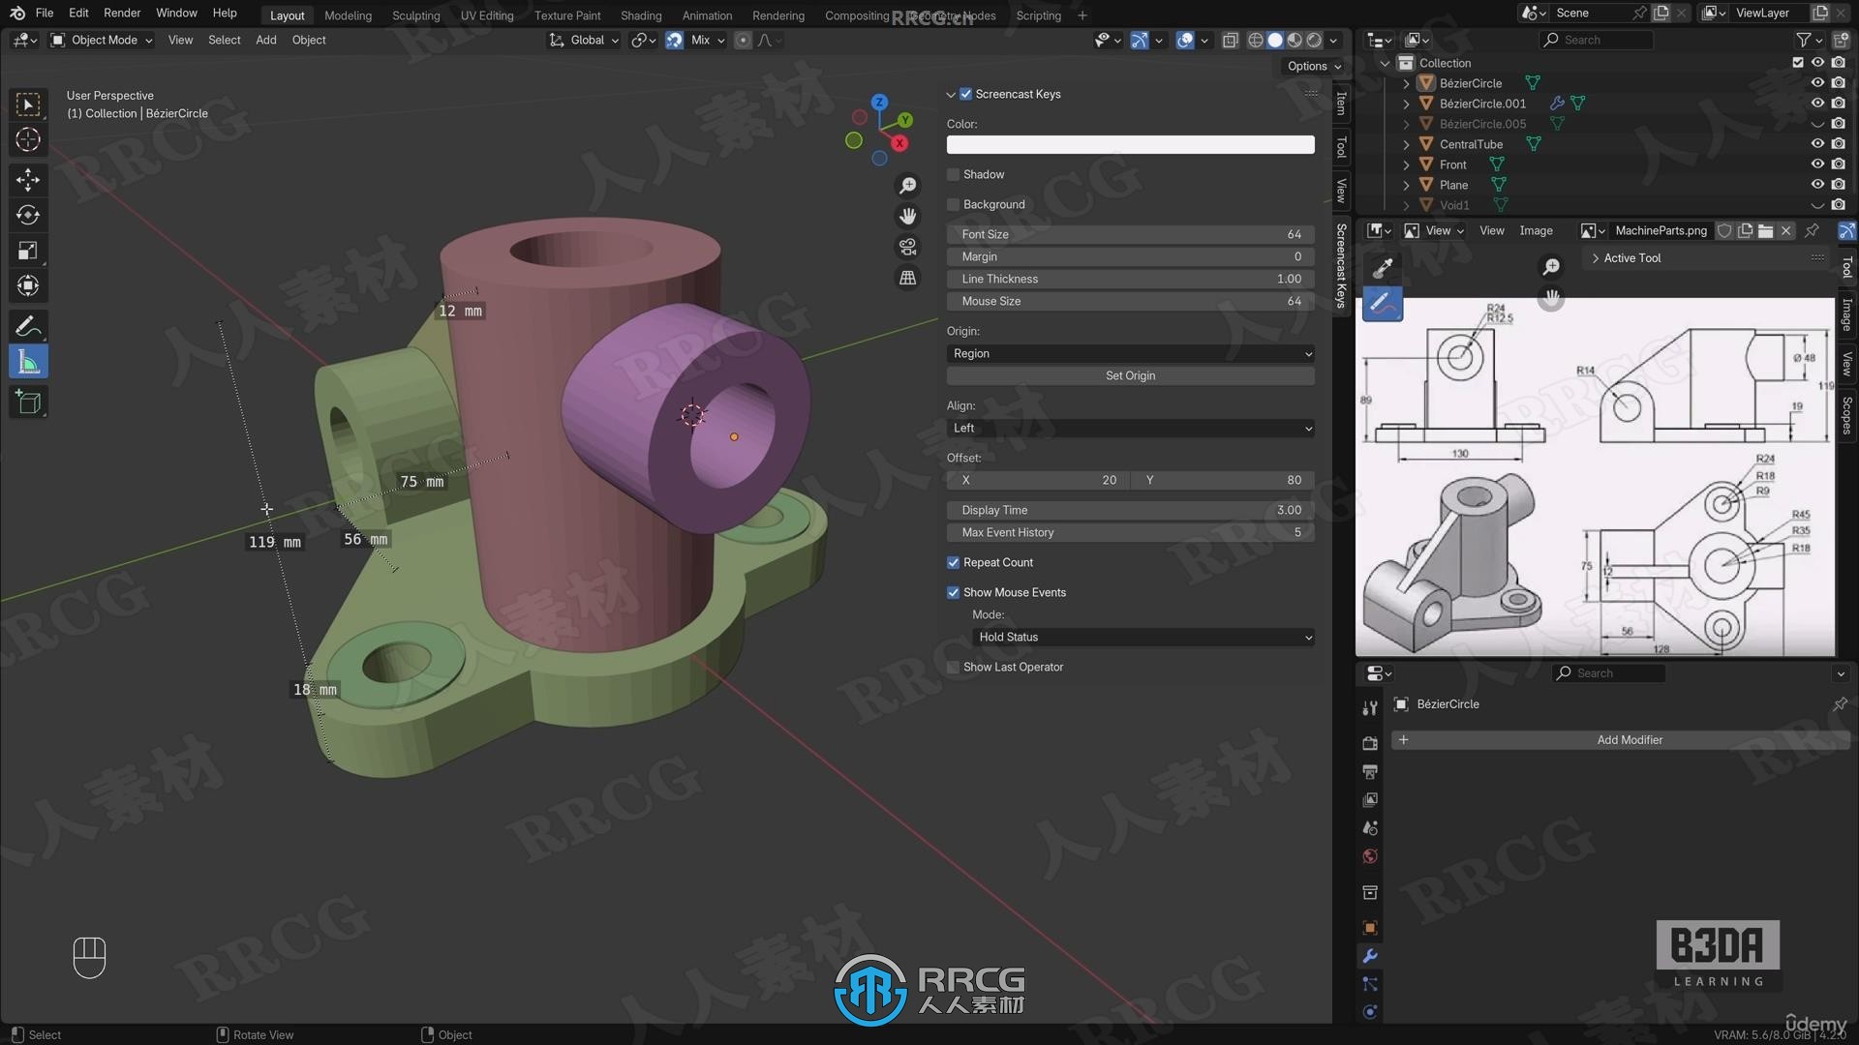Toggle Show Mouse Events checkbox
1859x1045 pixels.
(953, 592)
